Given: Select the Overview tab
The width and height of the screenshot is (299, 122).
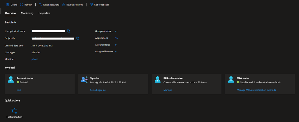Looking at the screenshot, I should coord(11,13).
